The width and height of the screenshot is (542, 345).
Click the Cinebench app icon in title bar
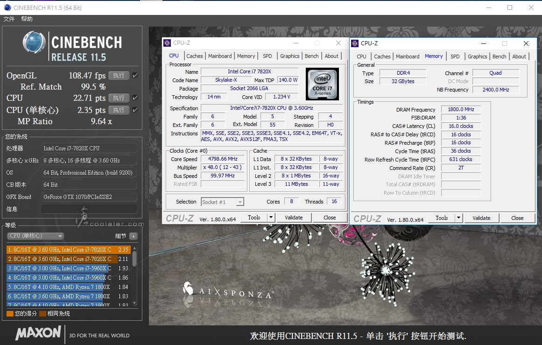[7, 7]
